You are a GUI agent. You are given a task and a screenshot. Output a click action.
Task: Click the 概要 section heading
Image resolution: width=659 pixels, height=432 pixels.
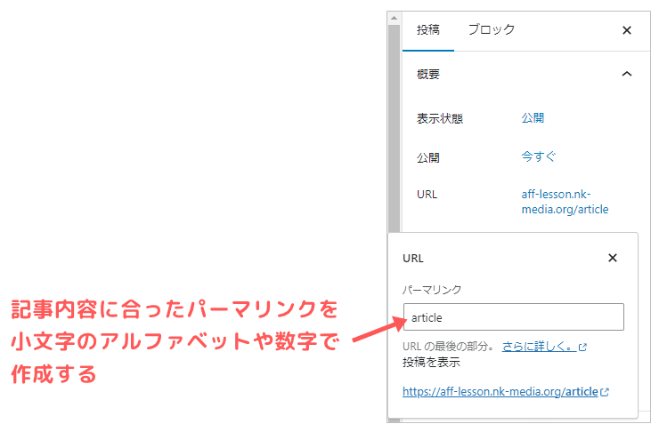tap(428, 75)
